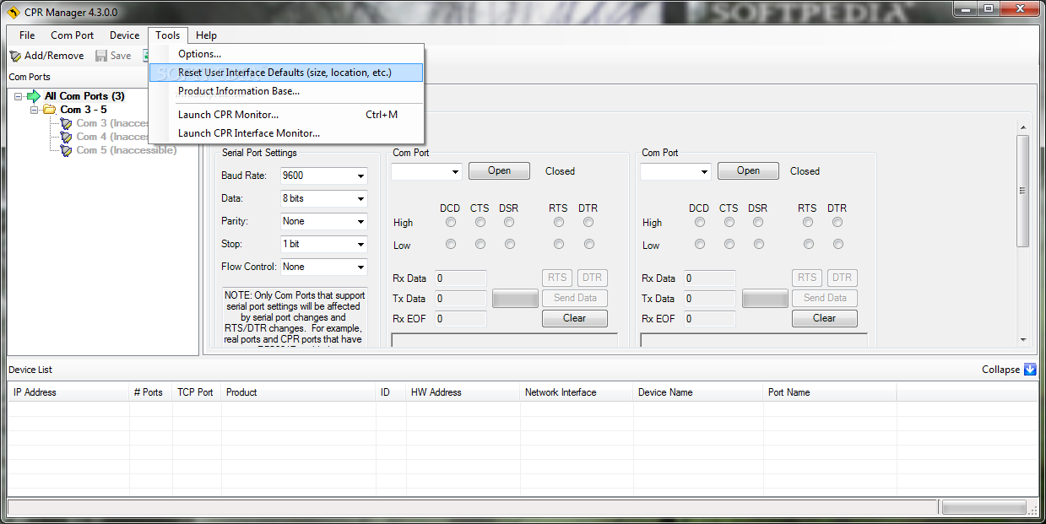This screenshot has height=524, width=1046.
Task: Select DCD Low radio in right Com Port panel
Action: click(700, 244)
